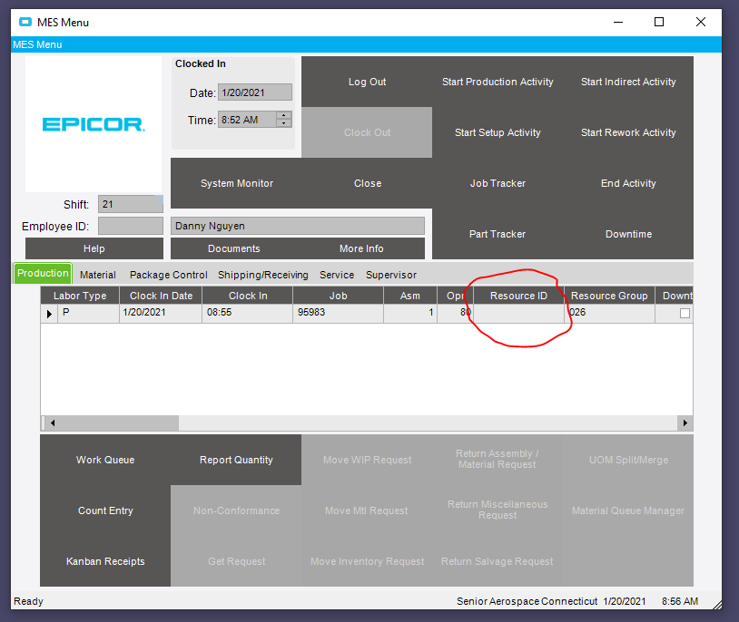Open the Service tab
Screen dimensions: 739x622
[x=337, y=275]
